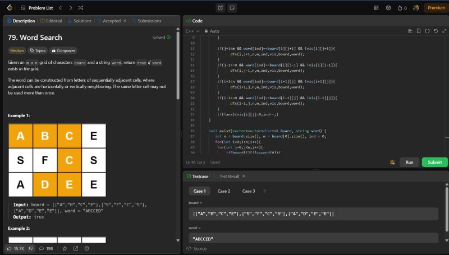Open settings gear in top bar
This screenshot has width=449, height=255.
pyautogui.click(x=388, y=8)
